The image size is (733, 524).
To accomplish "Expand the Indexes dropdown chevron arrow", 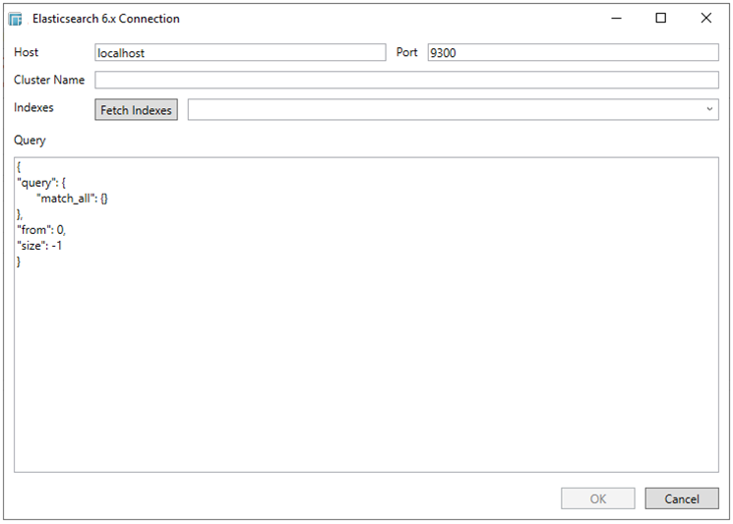I will 709,110.
